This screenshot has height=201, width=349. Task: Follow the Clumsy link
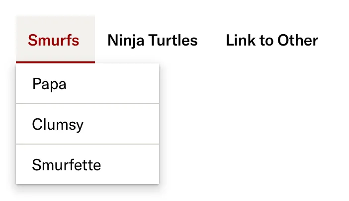click(x=58, y=124)
